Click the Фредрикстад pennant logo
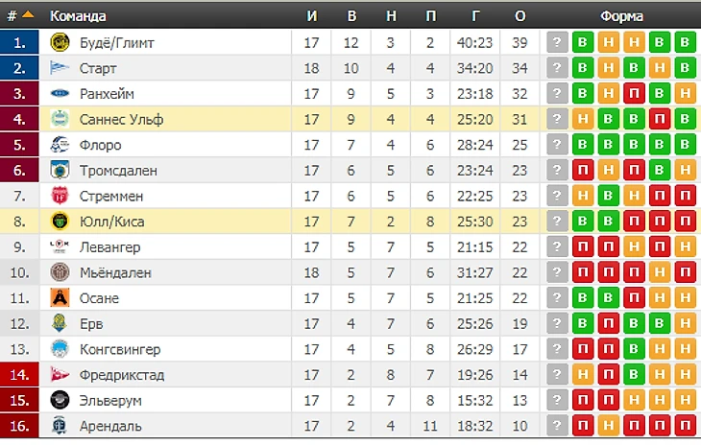 pyautogui.click(x=60, y=374)
